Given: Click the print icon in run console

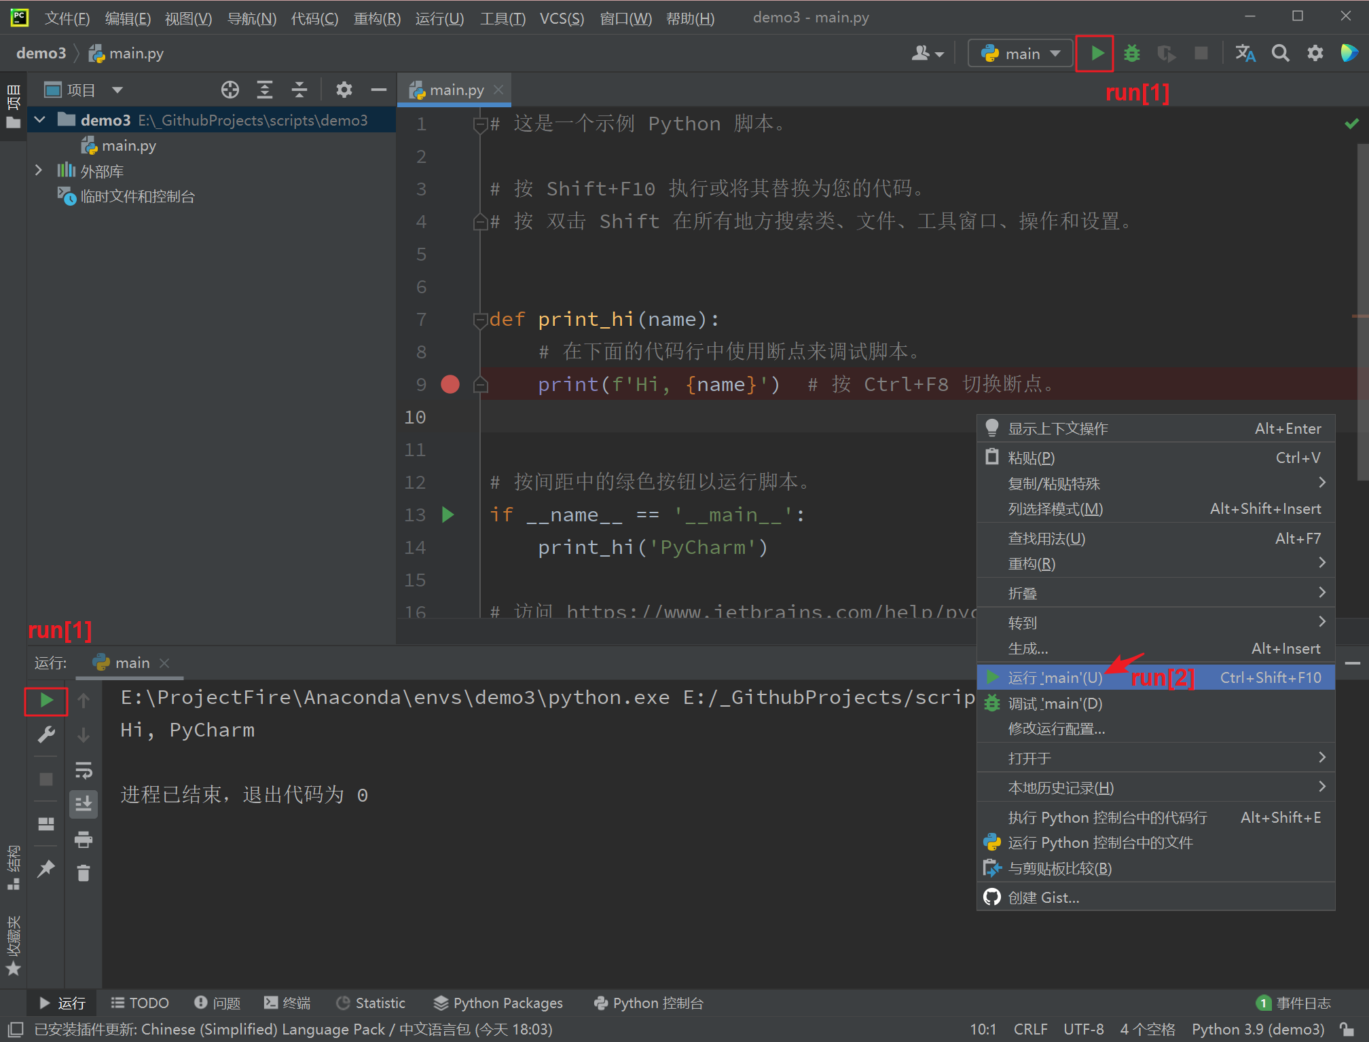Looking at the screenshot, I should [x=84, y=840].
